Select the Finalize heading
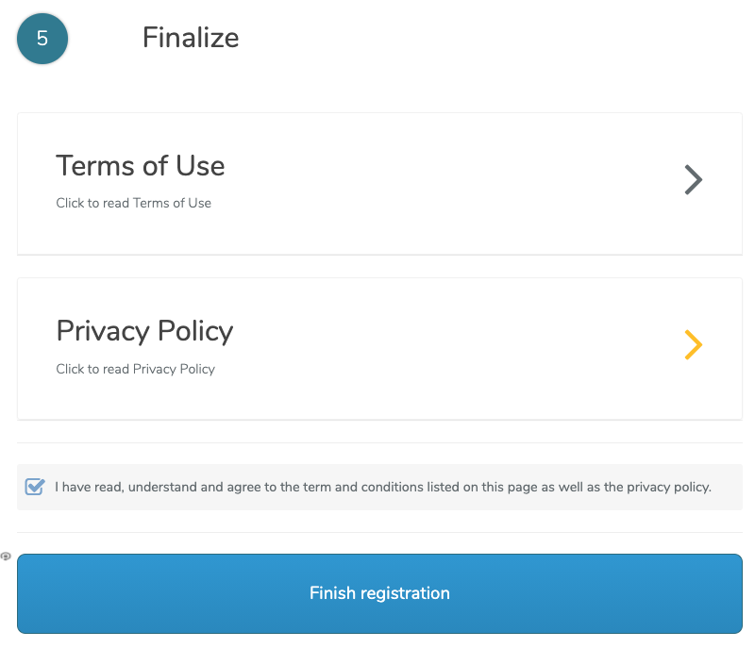 pos(191,39)
